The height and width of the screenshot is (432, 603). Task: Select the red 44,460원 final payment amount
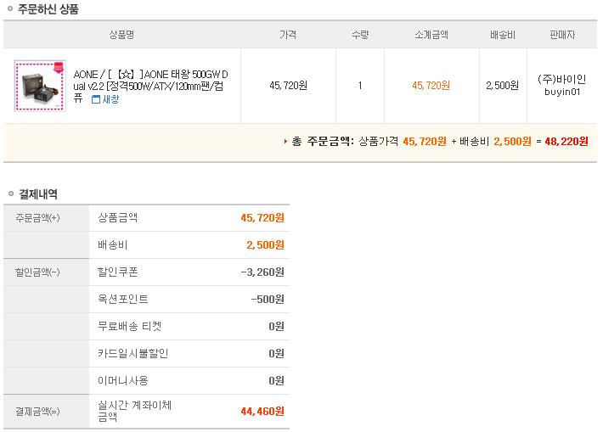(262, 412)
